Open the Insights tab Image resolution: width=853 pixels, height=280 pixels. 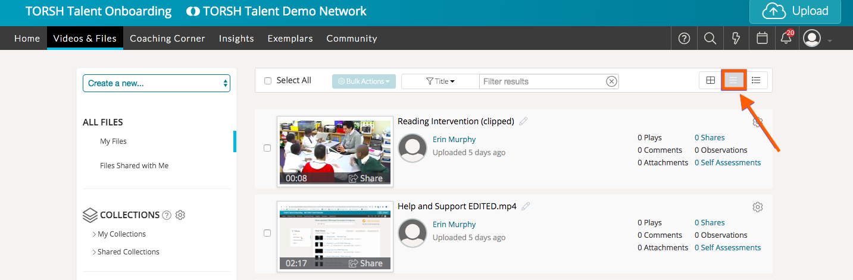pos(236,39)
